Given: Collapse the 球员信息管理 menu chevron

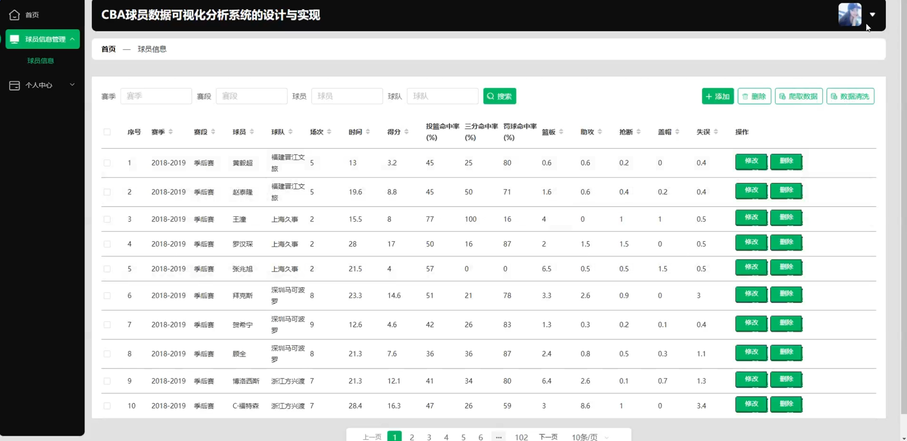Looking at the screenshot, I should [72, 39].
